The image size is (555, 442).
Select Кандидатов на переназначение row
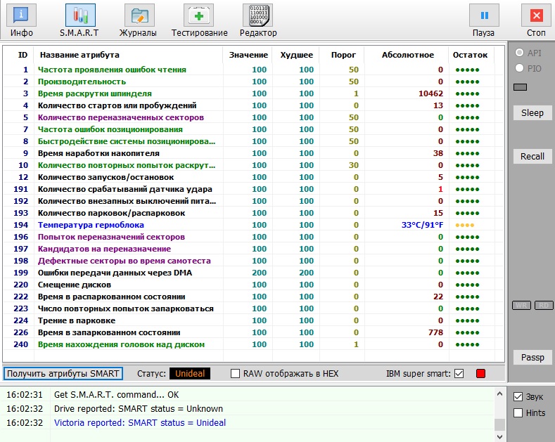(x=253, y=249)
